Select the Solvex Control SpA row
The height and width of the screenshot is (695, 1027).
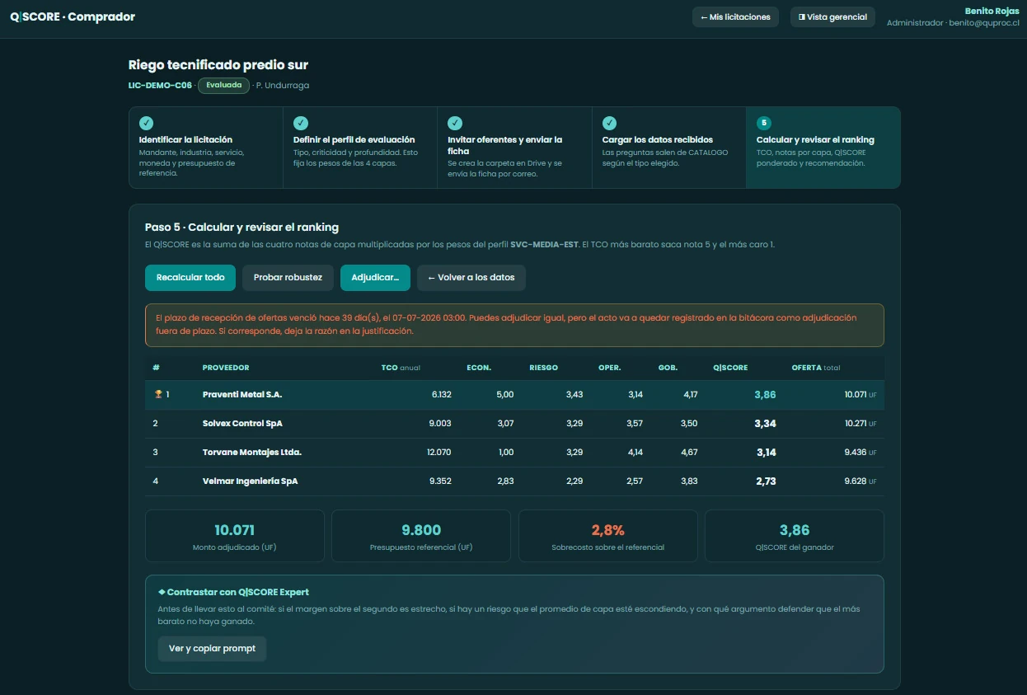point(514,424)
